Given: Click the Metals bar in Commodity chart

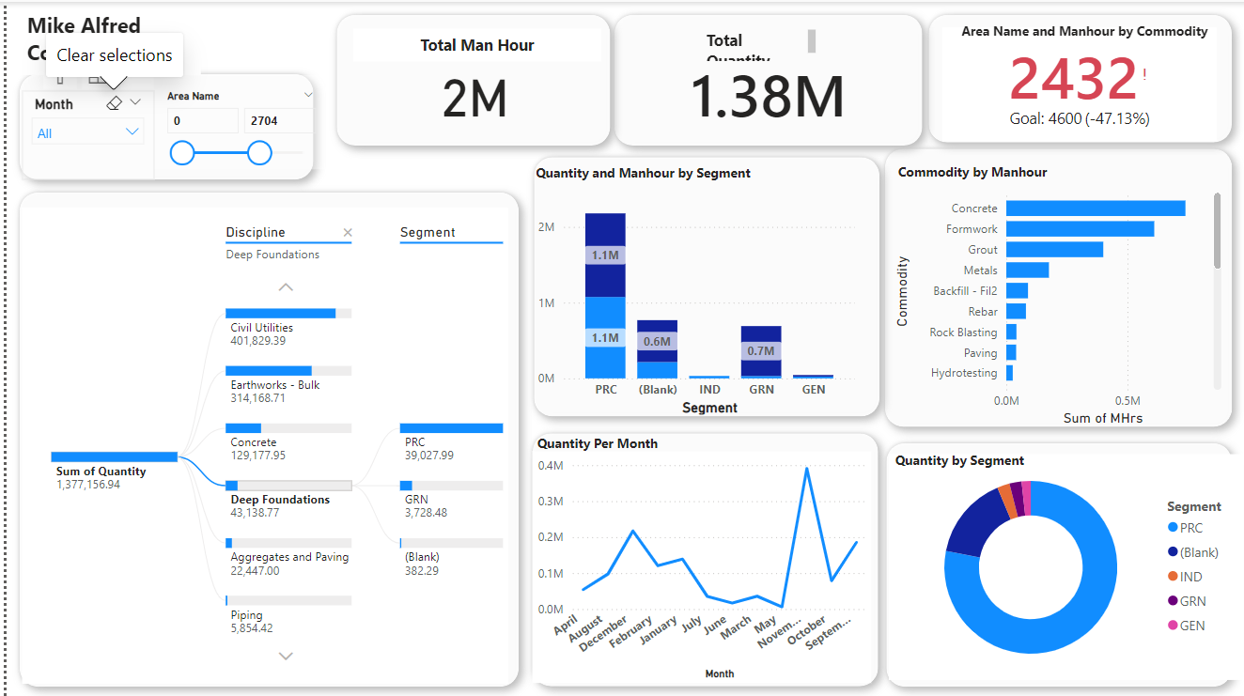Looking at the screenshot, I should point(1027,271).
